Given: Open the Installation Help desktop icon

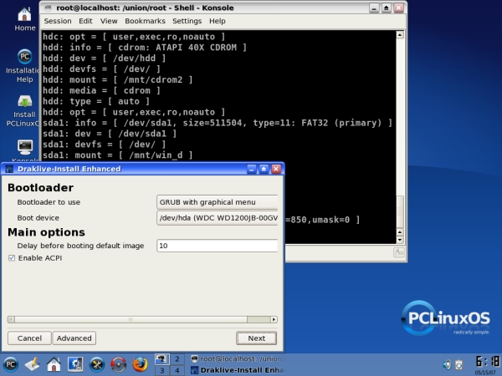Looking at the screenshot, I should point(23,66).
